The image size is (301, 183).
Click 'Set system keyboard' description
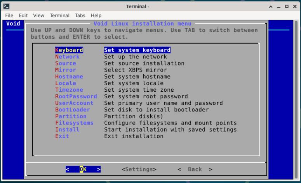coord(137,50)
